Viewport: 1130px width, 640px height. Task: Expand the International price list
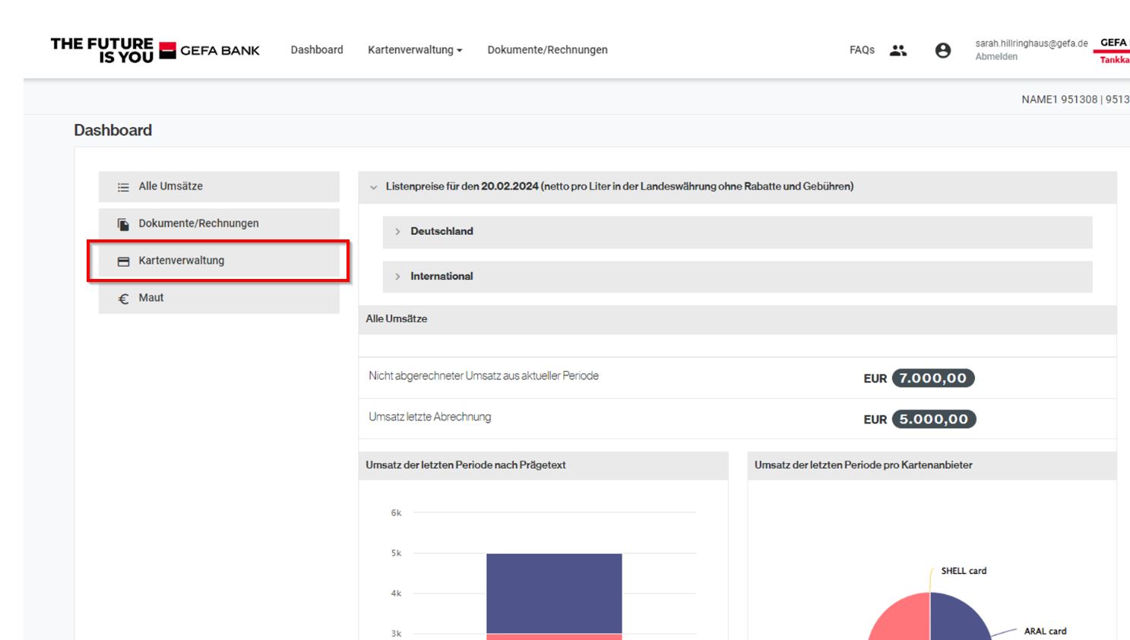coord(737,277)
